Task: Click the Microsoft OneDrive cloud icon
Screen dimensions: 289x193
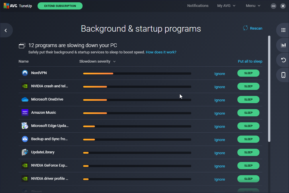Action: coord(25,99)
